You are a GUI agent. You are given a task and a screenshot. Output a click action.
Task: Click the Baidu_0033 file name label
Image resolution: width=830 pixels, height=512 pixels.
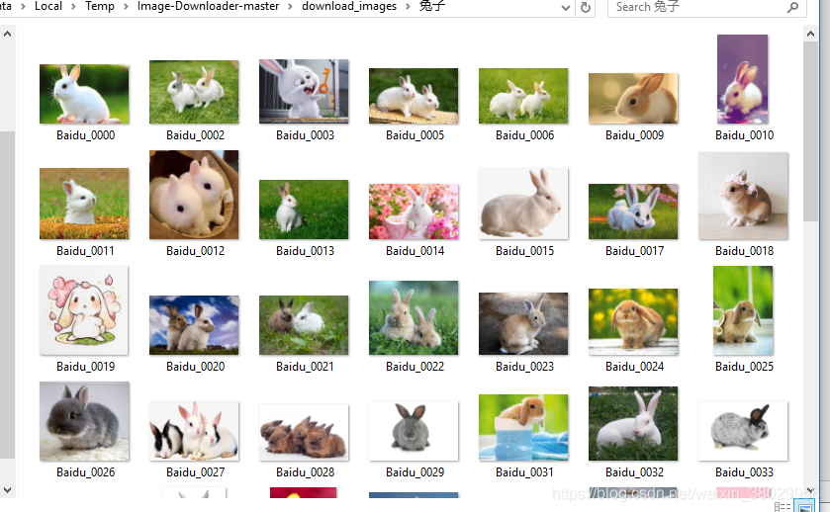[744, 472]
